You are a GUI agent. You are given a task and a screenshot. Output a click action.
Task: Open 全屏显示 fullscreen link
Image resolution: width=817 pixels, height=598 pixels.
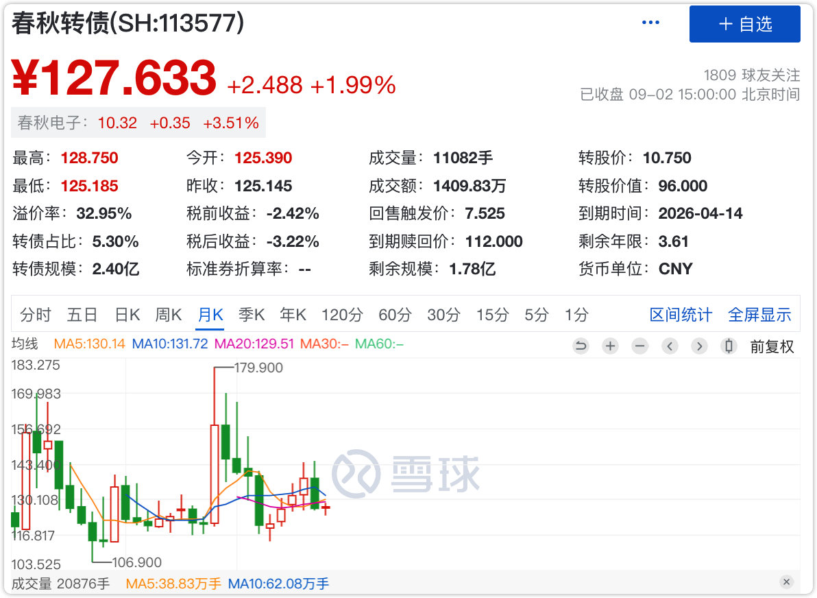tap(759, 314)
